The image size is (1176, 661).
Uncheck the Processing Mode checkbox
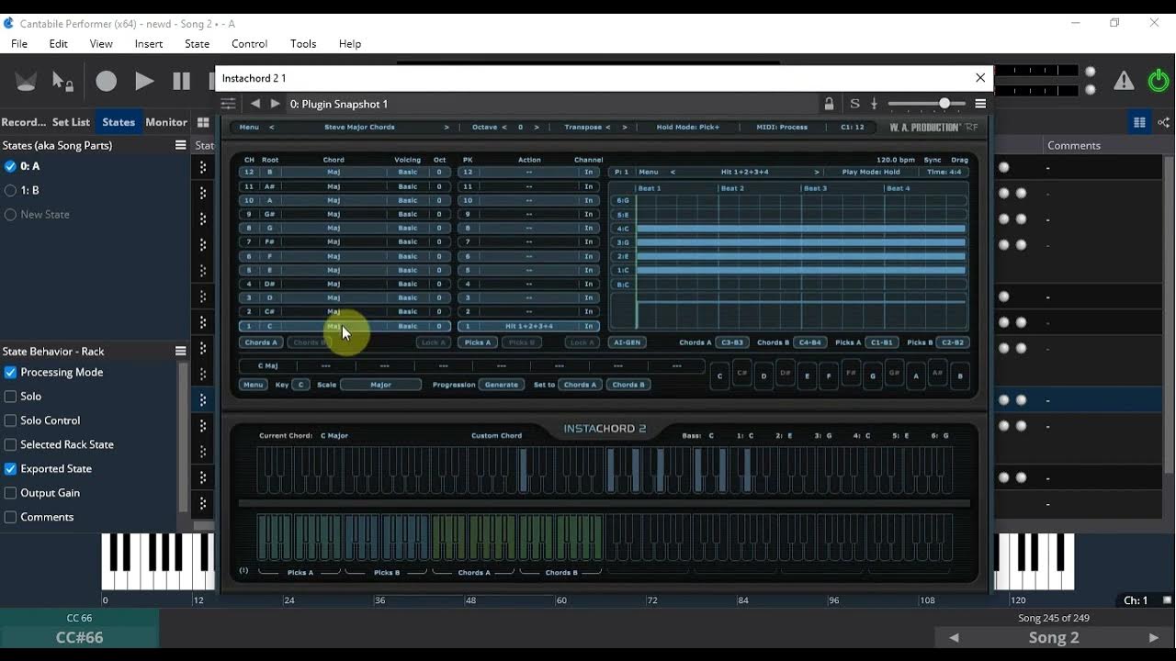11,372
